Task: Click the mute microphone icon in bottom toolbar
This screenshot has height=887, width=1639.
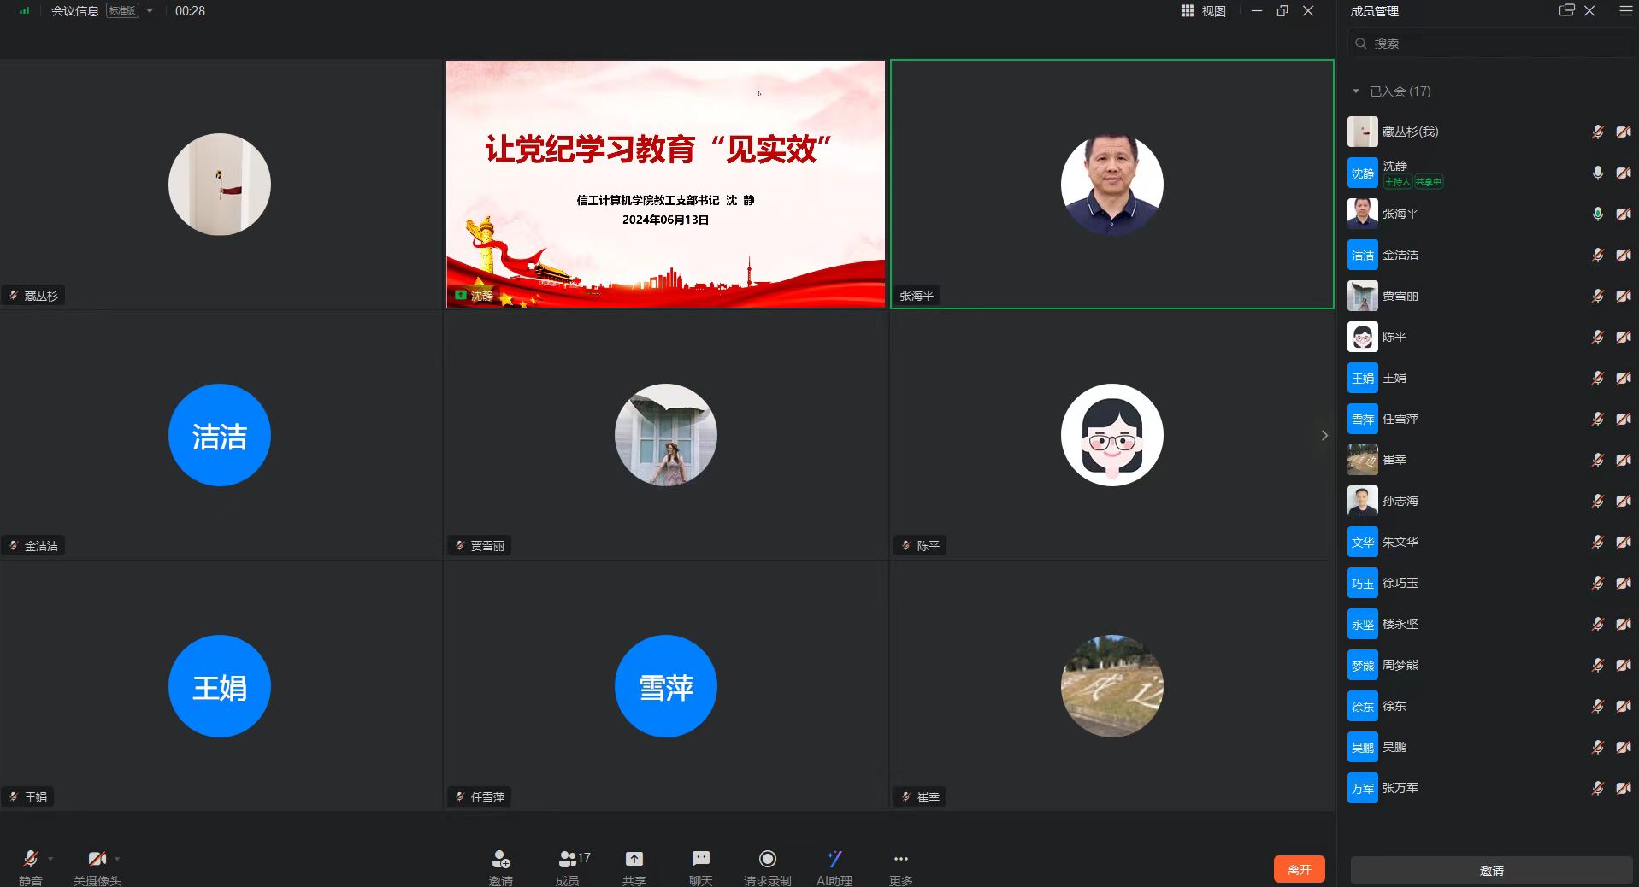Action: click(30, 859)
